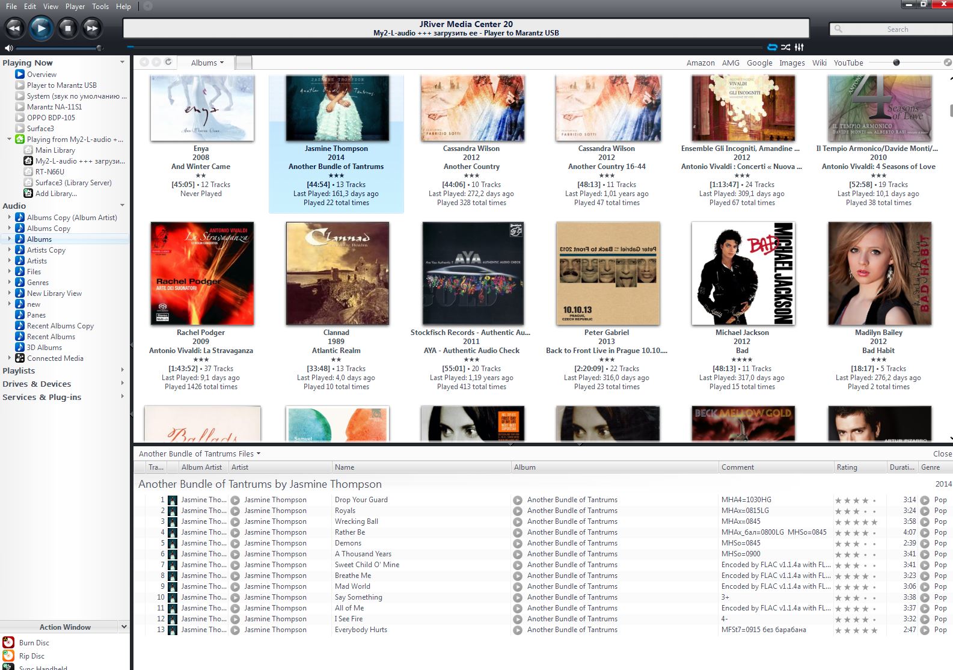Toggle the shuffle mode icon
Image resolution: width=953 pixels, height=670 pixels.
click(786, 47)
